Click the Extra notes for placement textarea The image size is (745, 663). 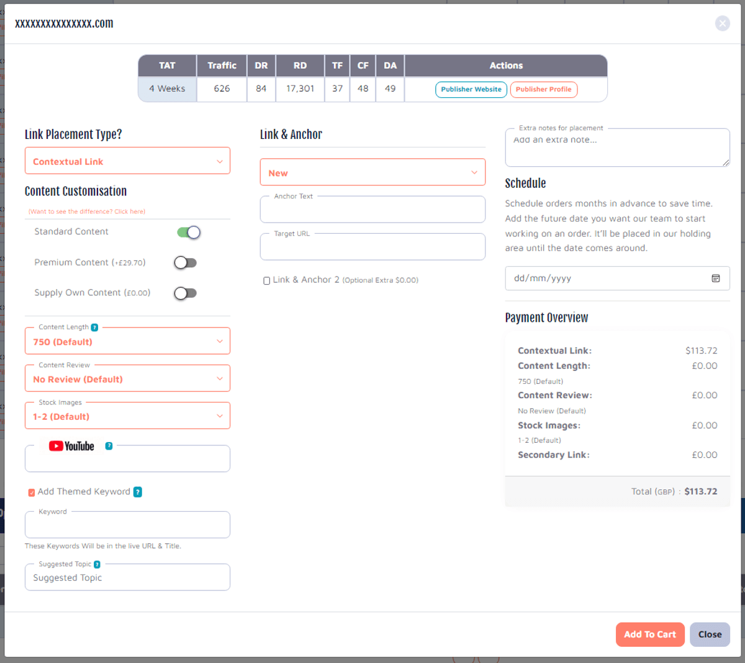point(617,148)
